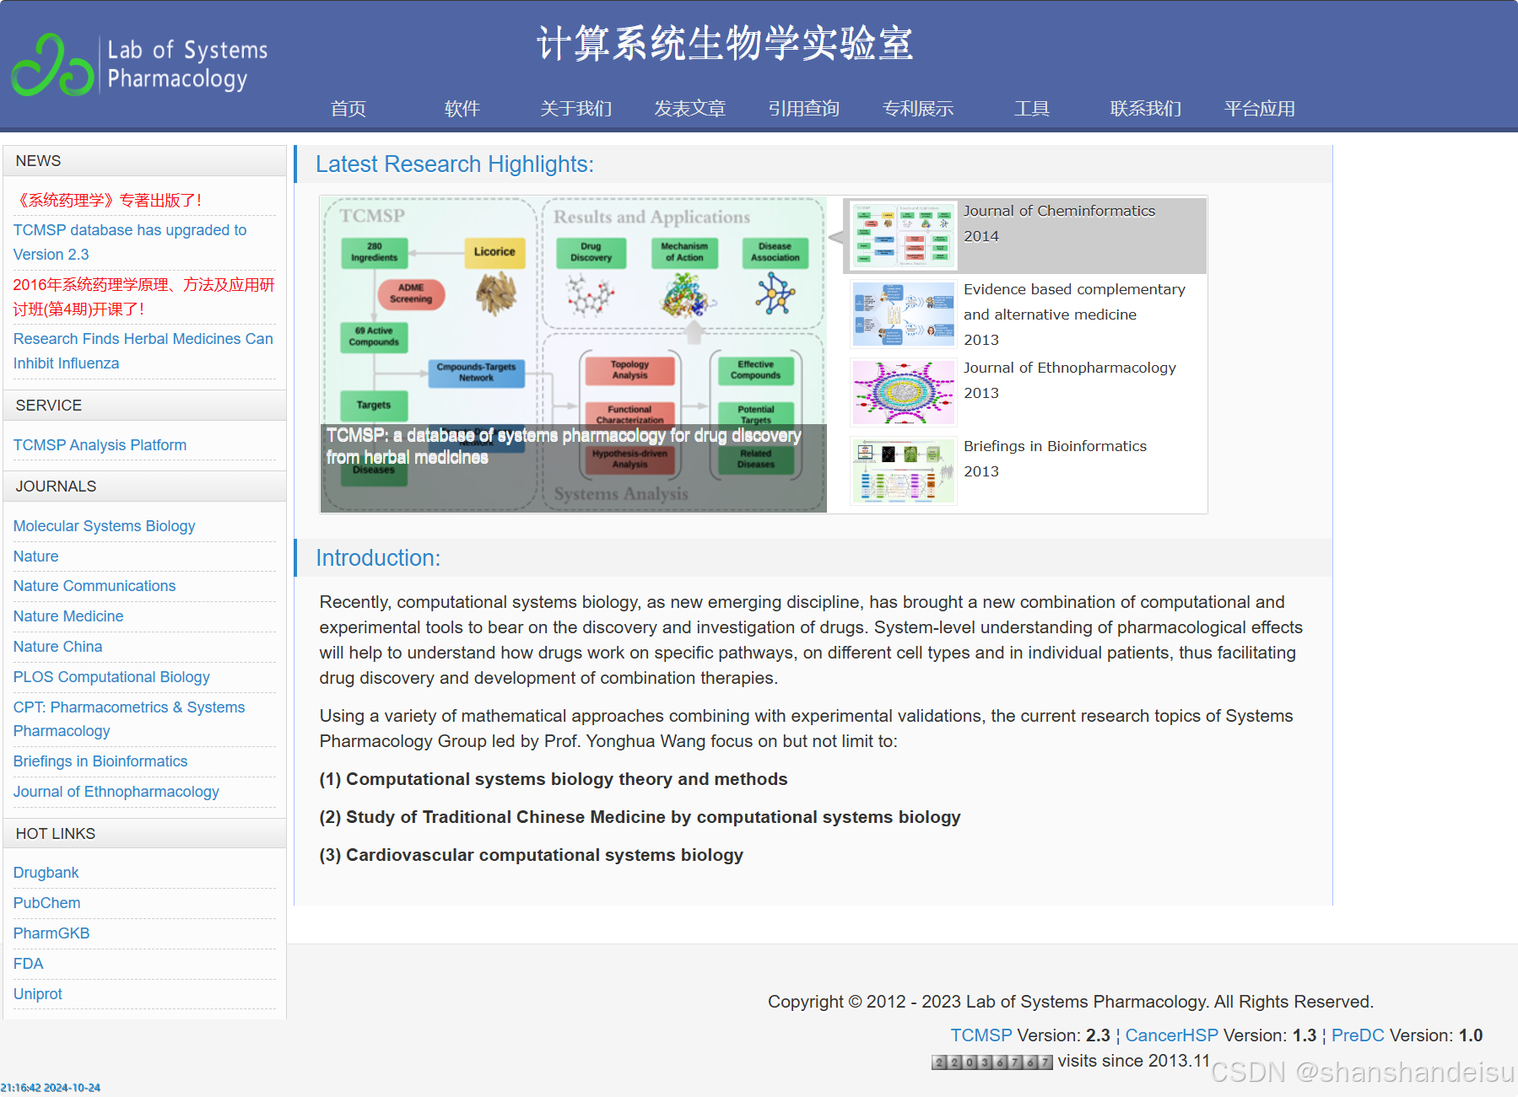Open TCMSP database upgraded to Version 2.3 news
The image size is (1518, 1097).
point(130,242)
